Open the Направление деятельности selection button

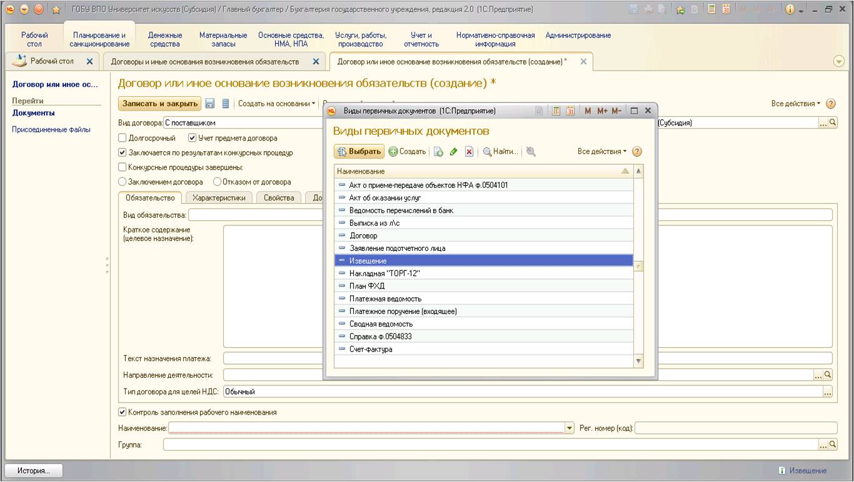(x=818, y=375)
